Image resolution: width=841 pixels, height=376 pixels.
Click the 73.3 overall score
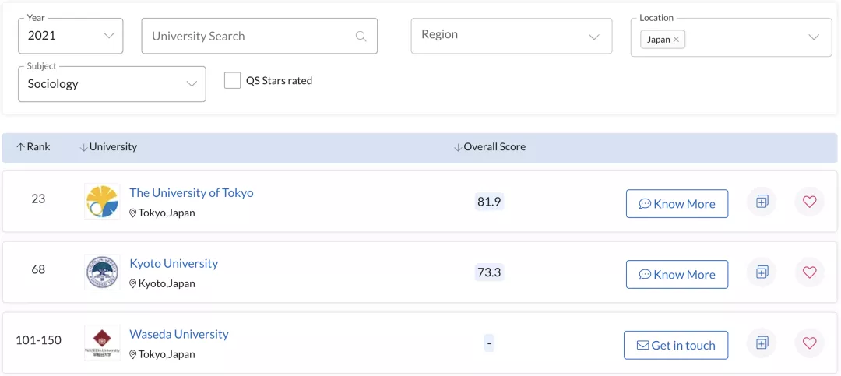click(489, 272)
